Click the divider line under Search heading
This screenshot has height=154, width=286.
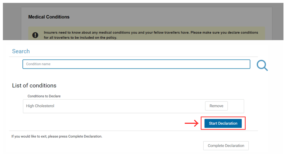click(x=134, y=57)
